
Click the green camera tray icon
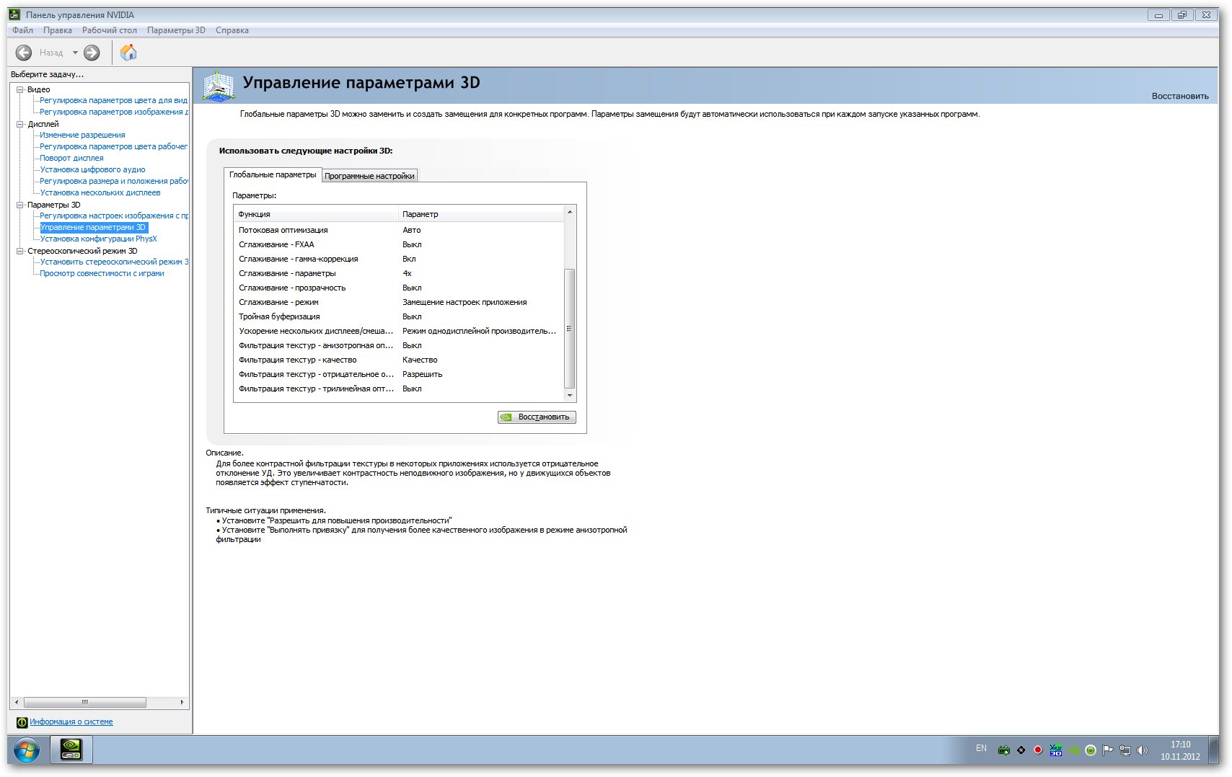[x=1003, y=750]
